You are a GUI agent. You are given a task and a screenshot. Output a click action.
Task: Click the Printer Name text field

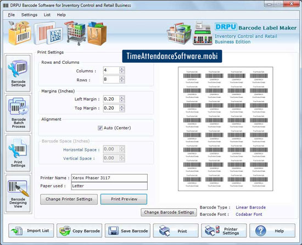(x=109, y=178)
